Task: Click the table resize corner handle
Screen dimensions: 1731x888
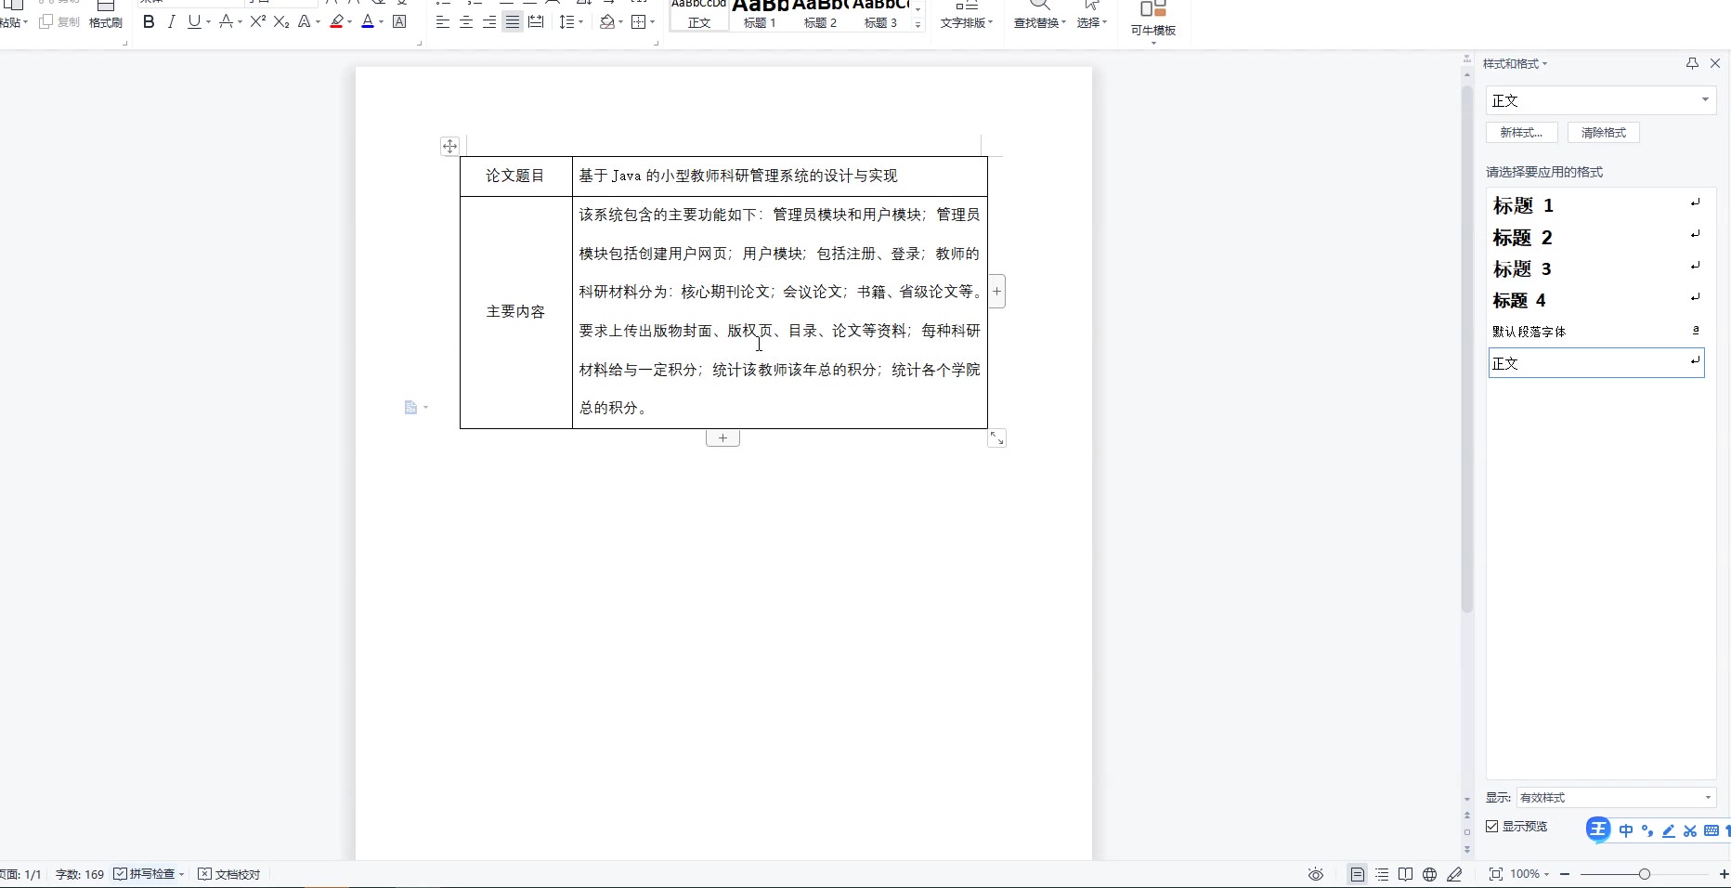Action: point(996,437)
